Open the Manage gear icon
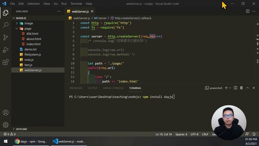The height and width of the screenshot is (146, 259). click(5, 125)
